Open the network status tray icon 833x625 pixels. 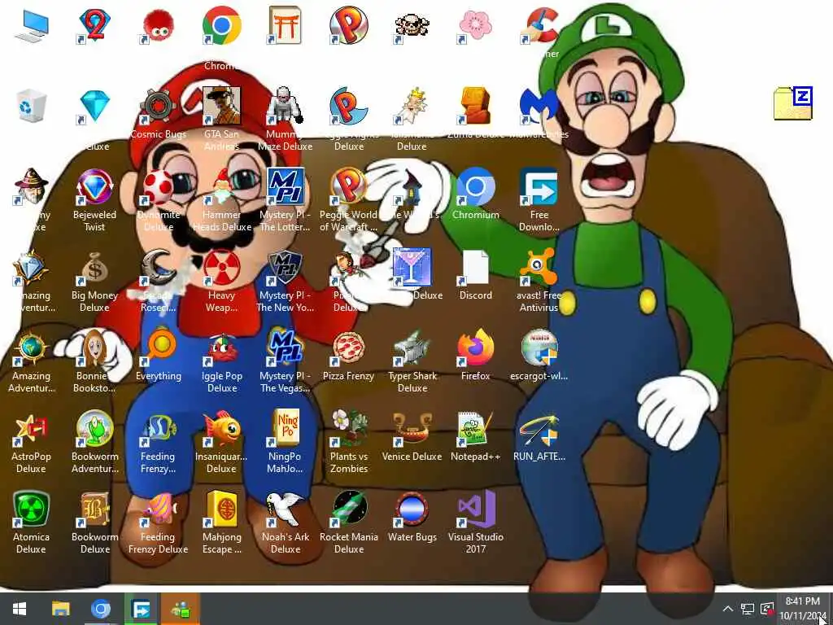tap(748, 609)
